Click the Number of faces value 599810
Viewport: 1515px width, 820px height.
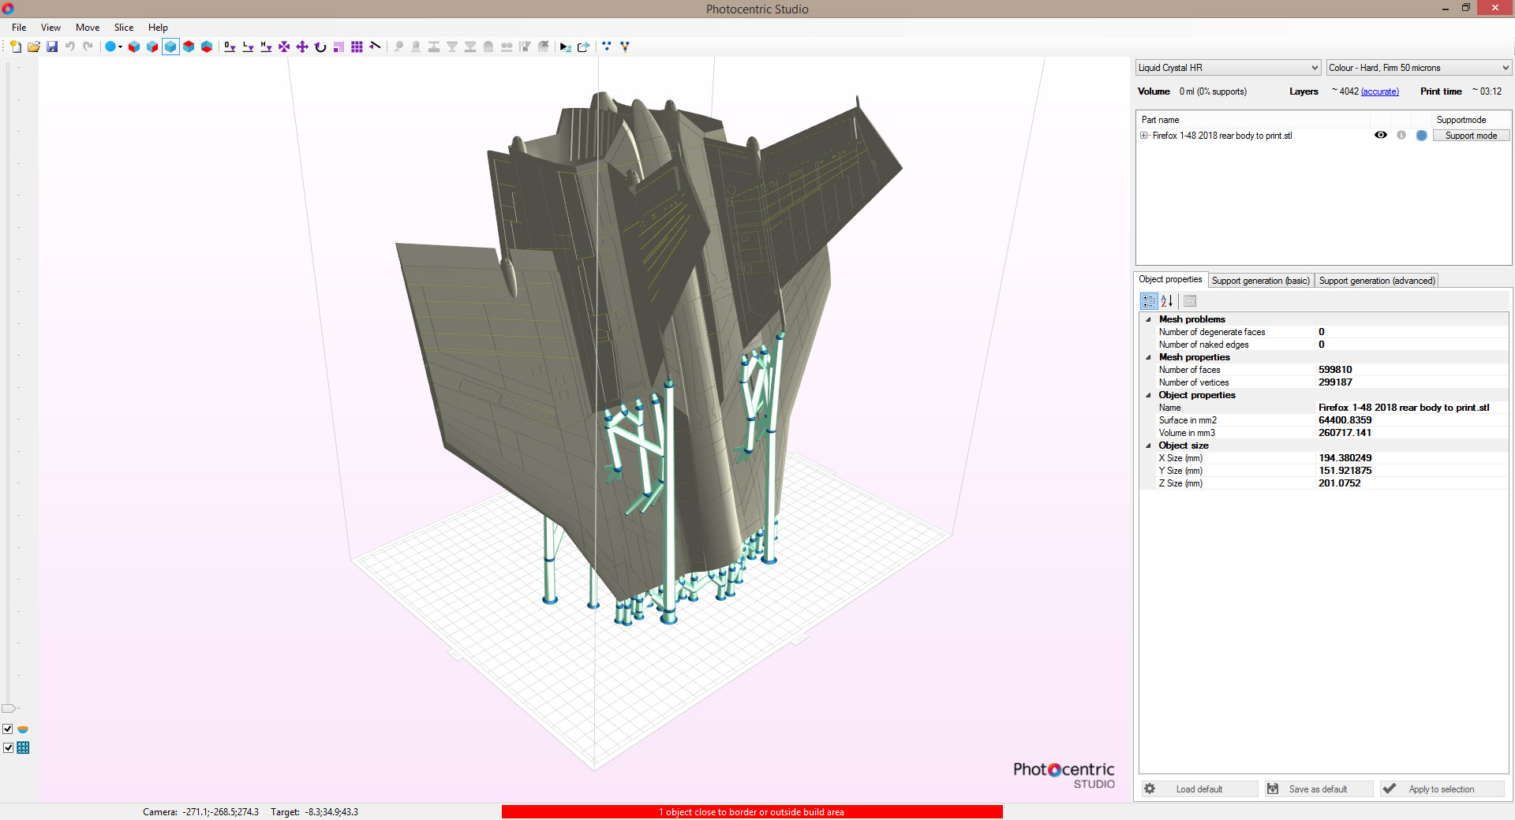[x=1412, y=370]
